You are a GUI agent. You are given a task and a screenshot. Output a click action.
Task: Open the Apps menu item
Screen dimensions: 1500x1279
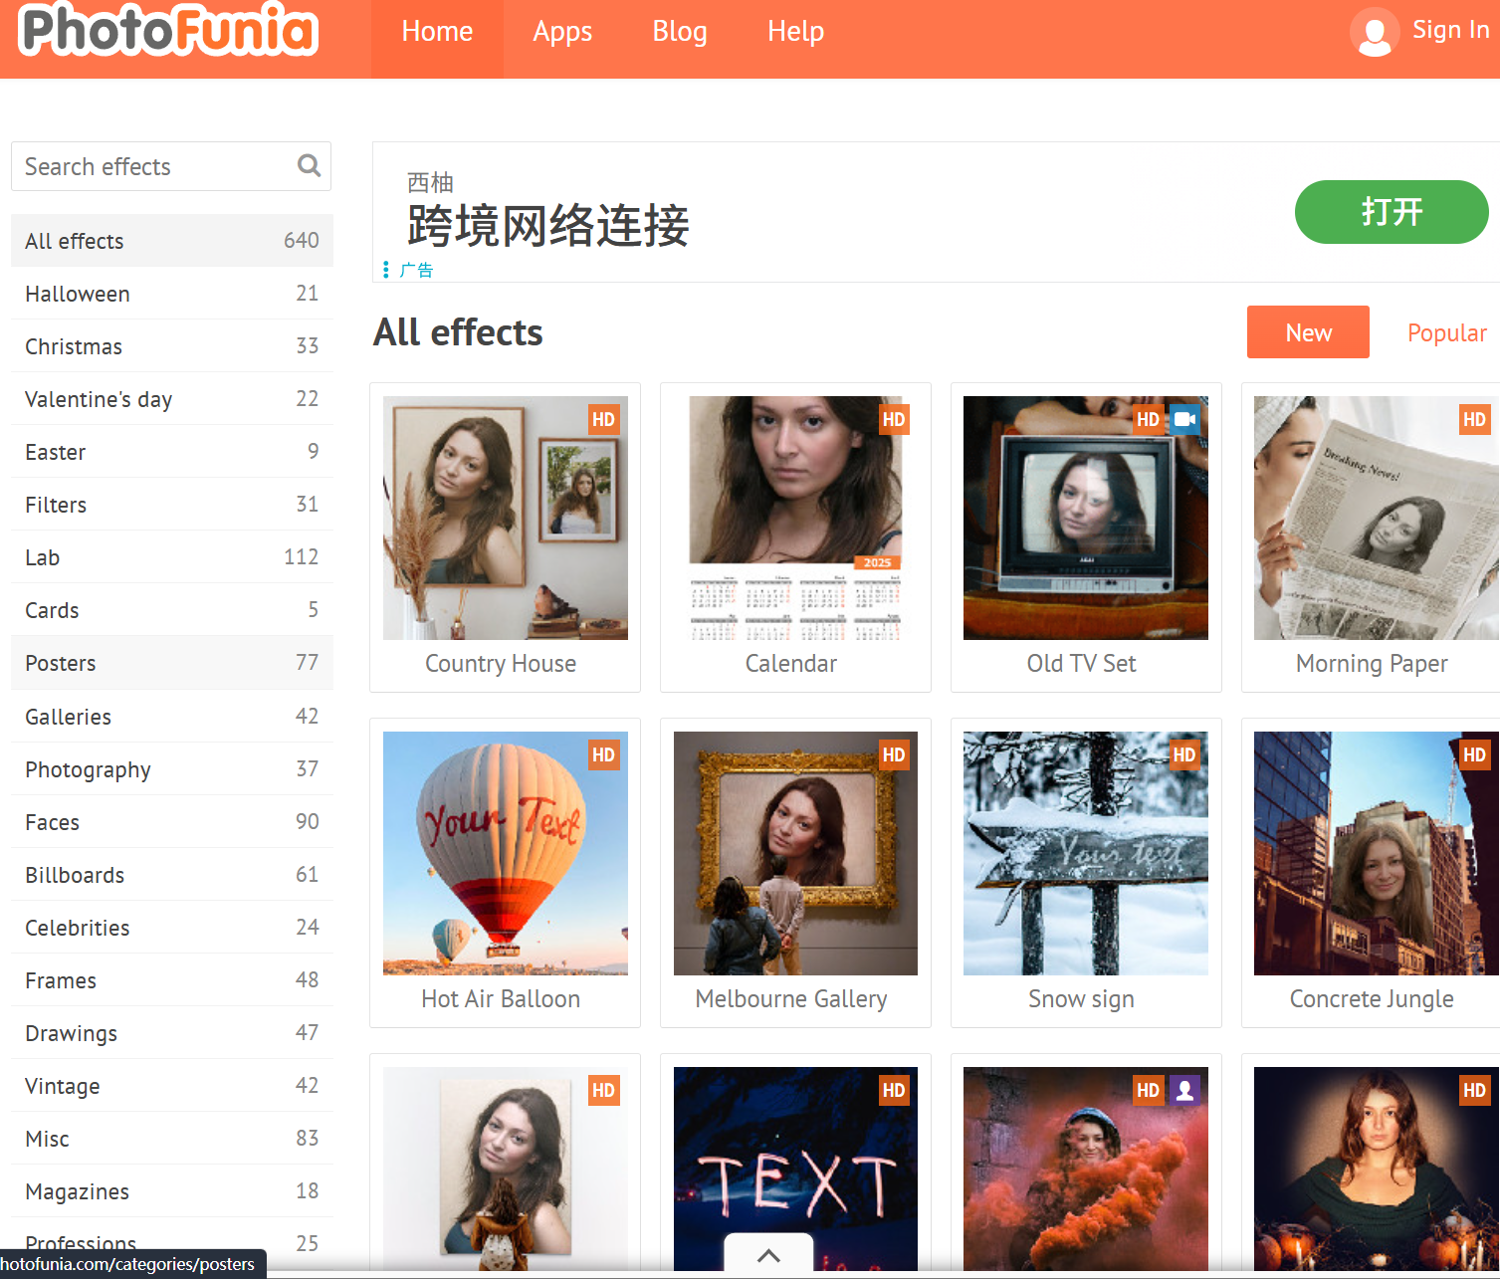562,32
